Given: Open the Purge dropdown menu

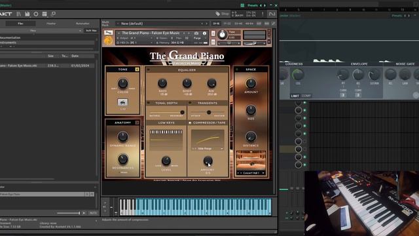Looking at the screenshot, I should (200, 38).
